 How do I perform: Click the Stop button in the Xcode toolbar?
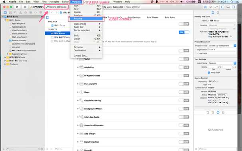coord(25,7)
